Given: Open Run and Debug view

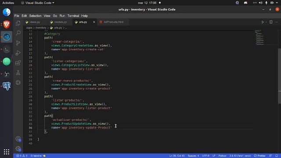Looking at the screenshot, I should [x=18, y=53].
